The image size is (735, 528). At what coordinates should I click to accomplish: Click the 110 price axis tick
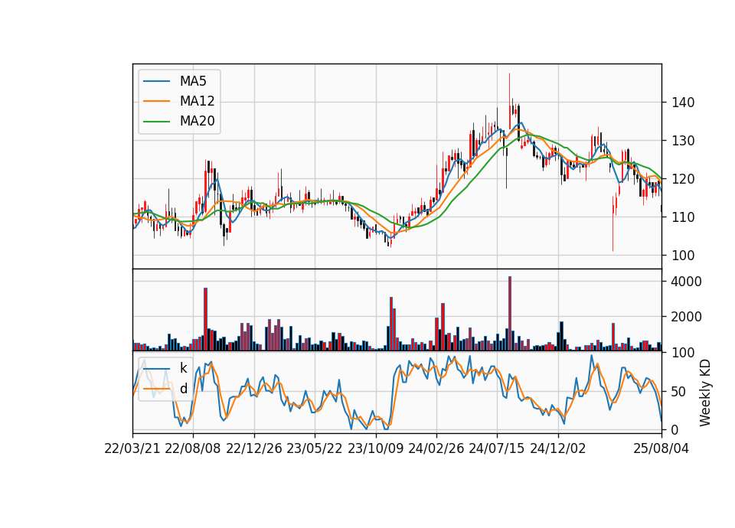[682, 217]
